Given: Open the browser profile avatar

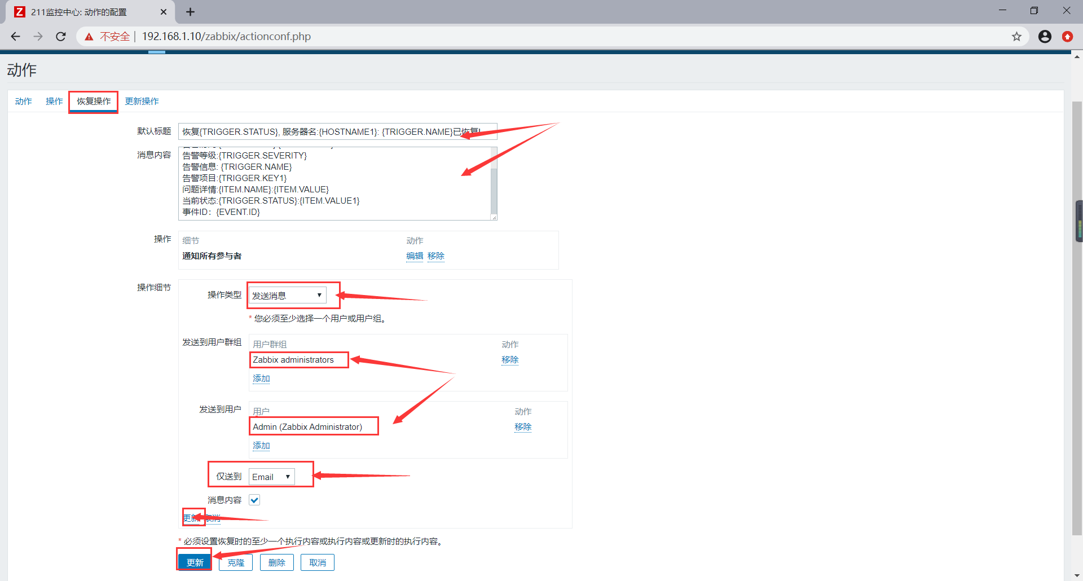Looking at the screenshot, I should 1045,37.
